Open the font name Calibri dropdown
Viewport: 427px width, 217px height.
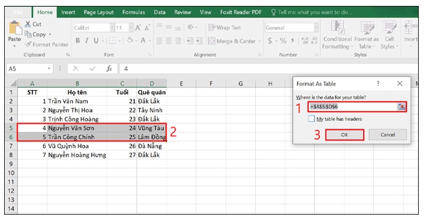(112, 28)
